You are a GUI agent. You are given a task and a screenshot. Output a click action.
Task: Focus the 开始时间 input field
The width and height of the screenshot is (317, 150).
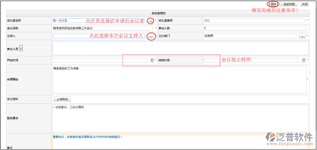(x=100, y=60)
